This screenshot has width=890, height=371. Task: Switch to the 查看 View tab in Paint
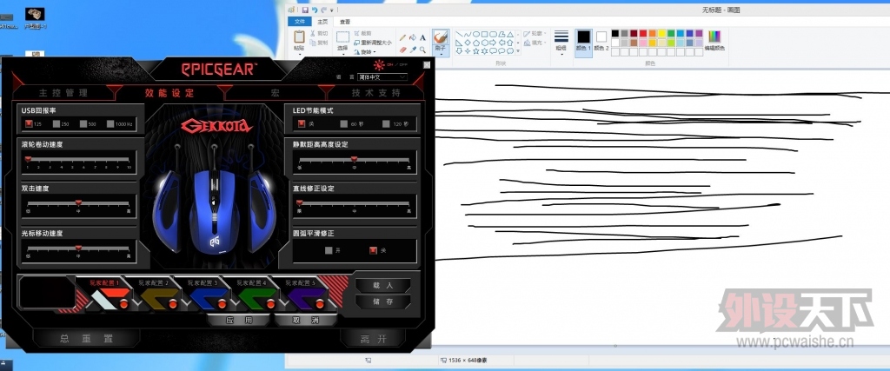click(x=345, y=22)
